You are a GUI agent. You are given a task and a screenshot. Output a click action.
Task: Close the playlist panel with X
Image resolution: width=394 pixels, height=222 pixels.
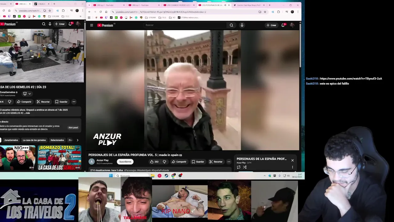click(292, 160)
